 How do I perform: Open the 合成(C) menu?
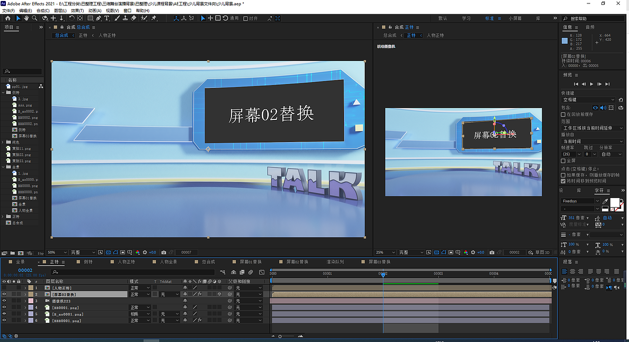43,10
